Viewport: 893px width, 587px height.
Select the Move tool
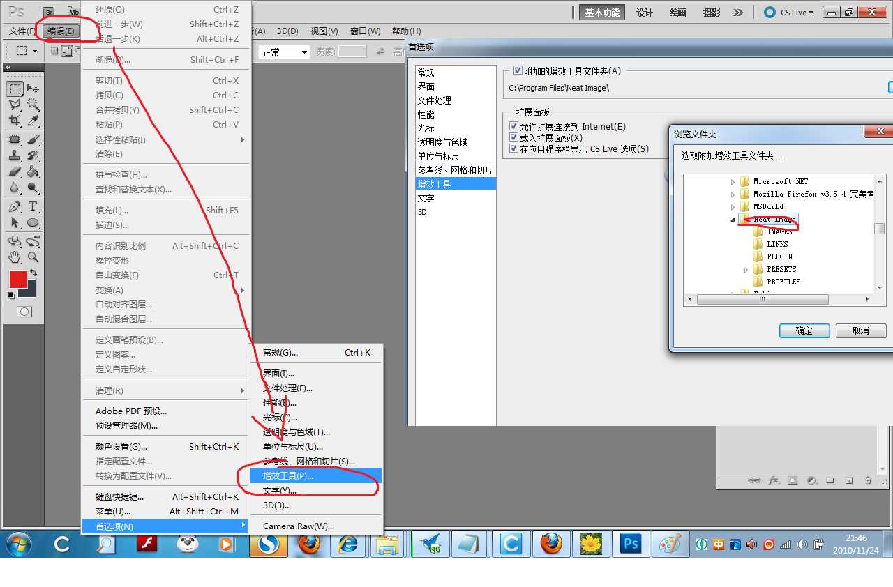click(33, 89)
